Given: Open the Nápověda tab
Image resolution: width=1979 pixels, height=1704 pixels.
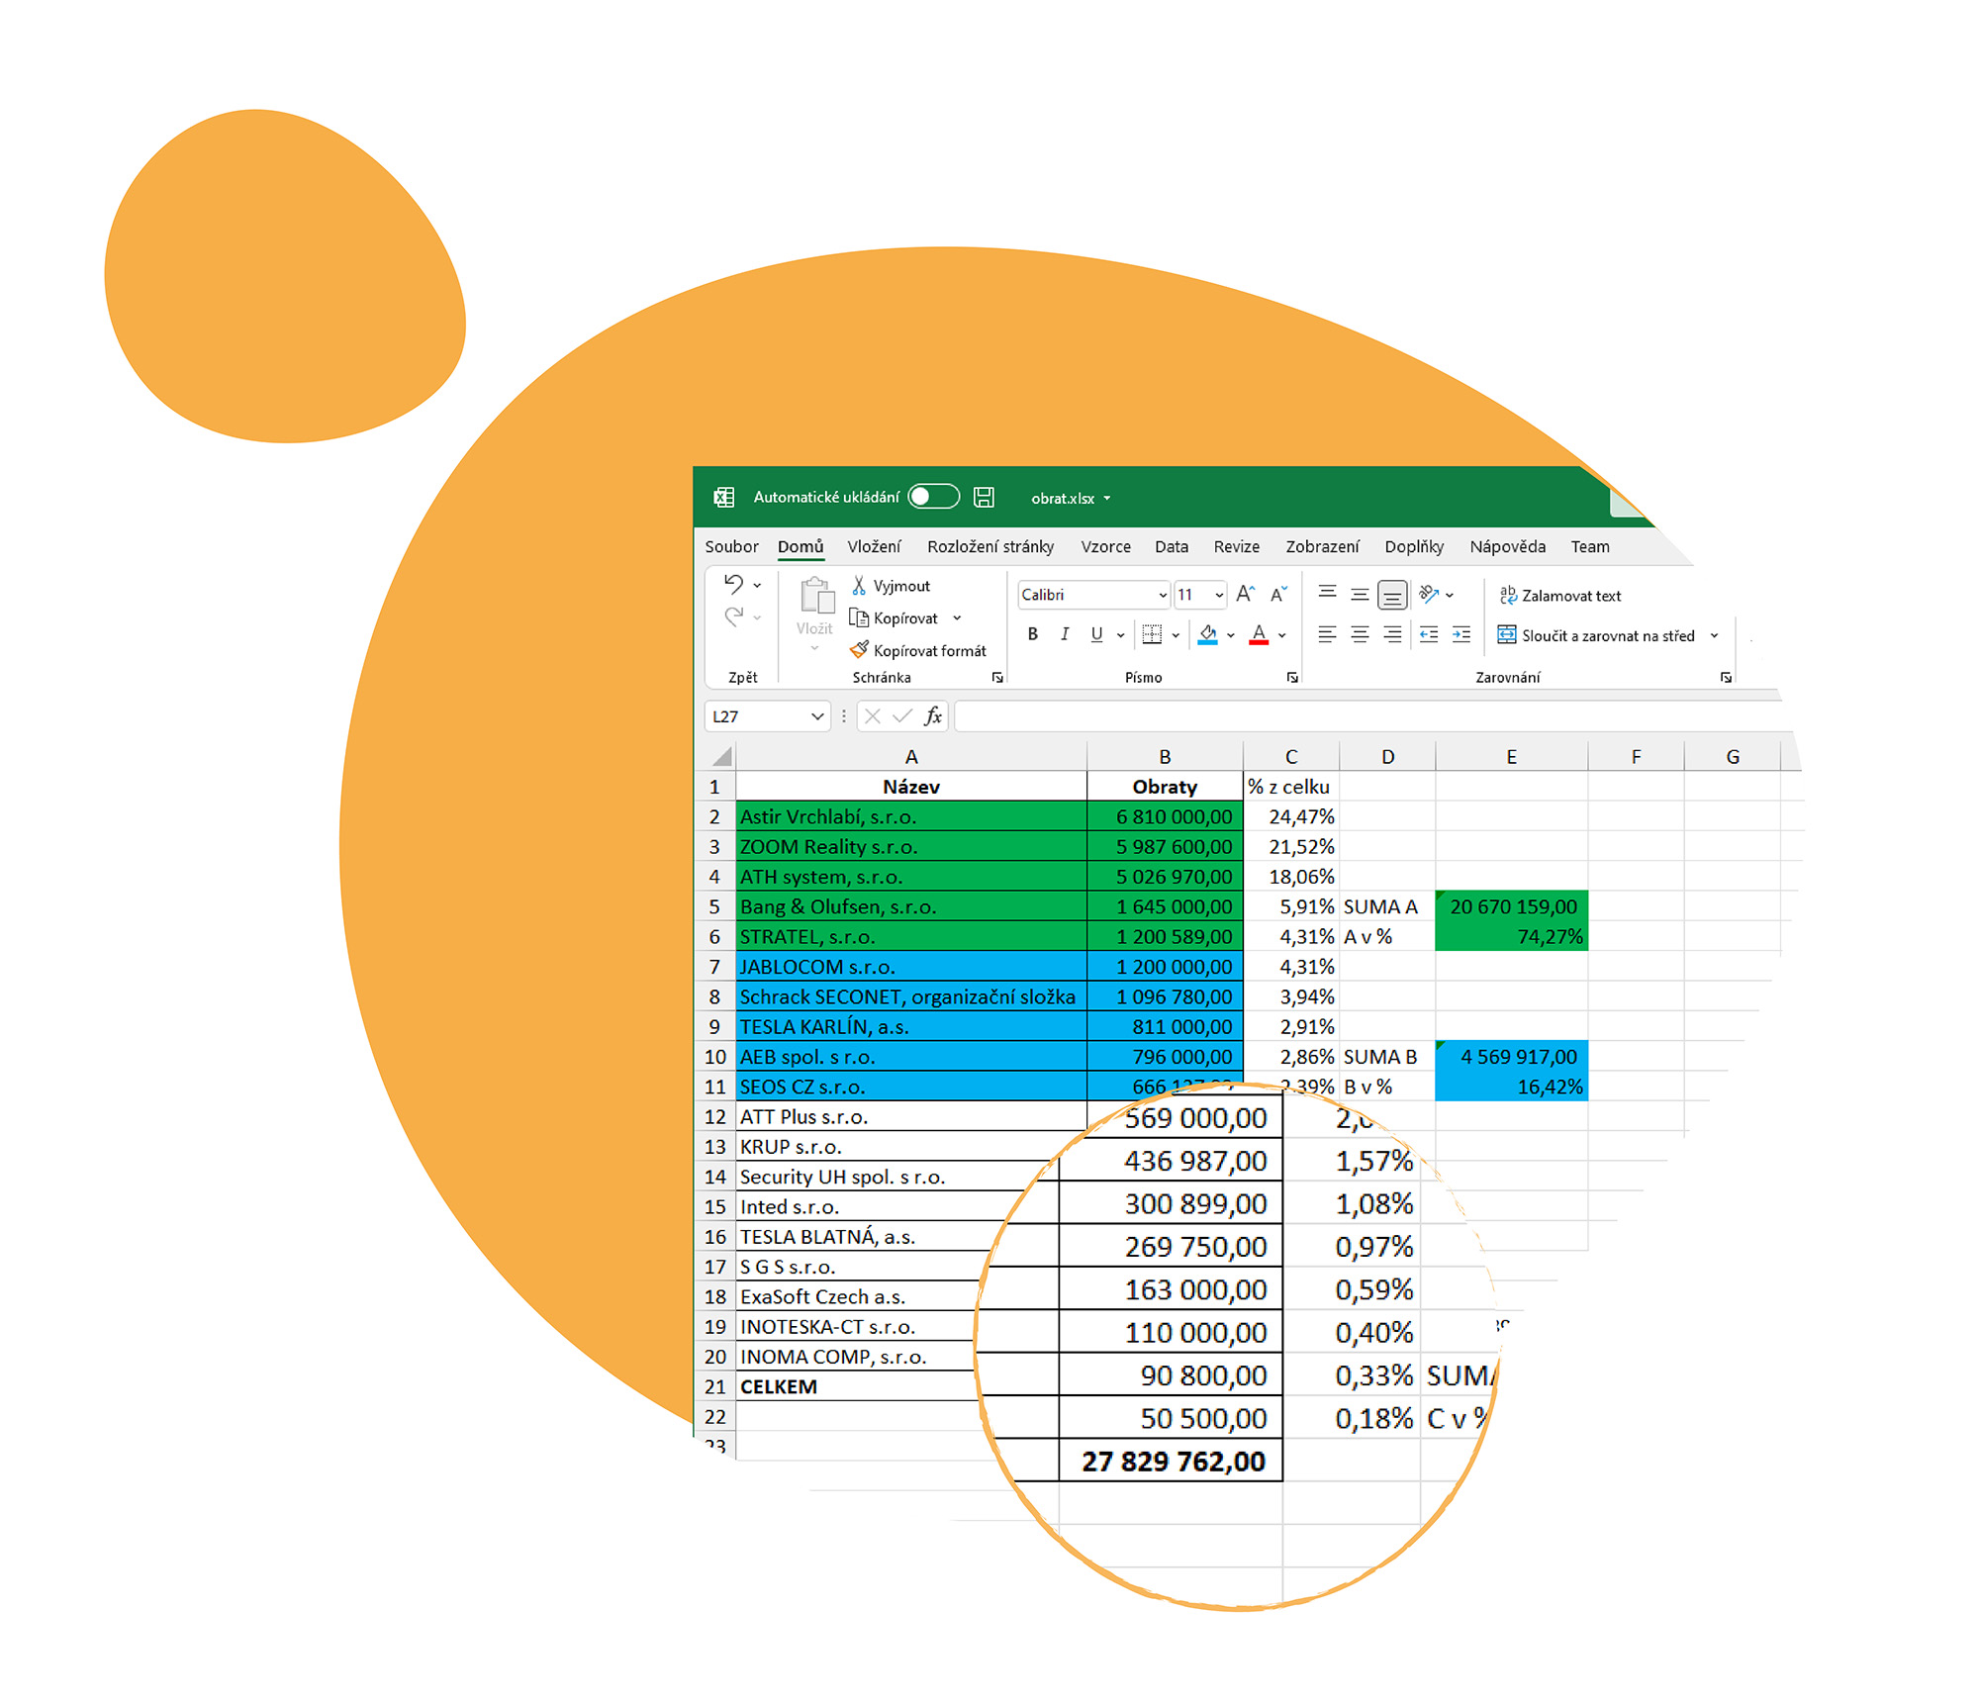Looking at the screenshot, I should point(1507,546).
